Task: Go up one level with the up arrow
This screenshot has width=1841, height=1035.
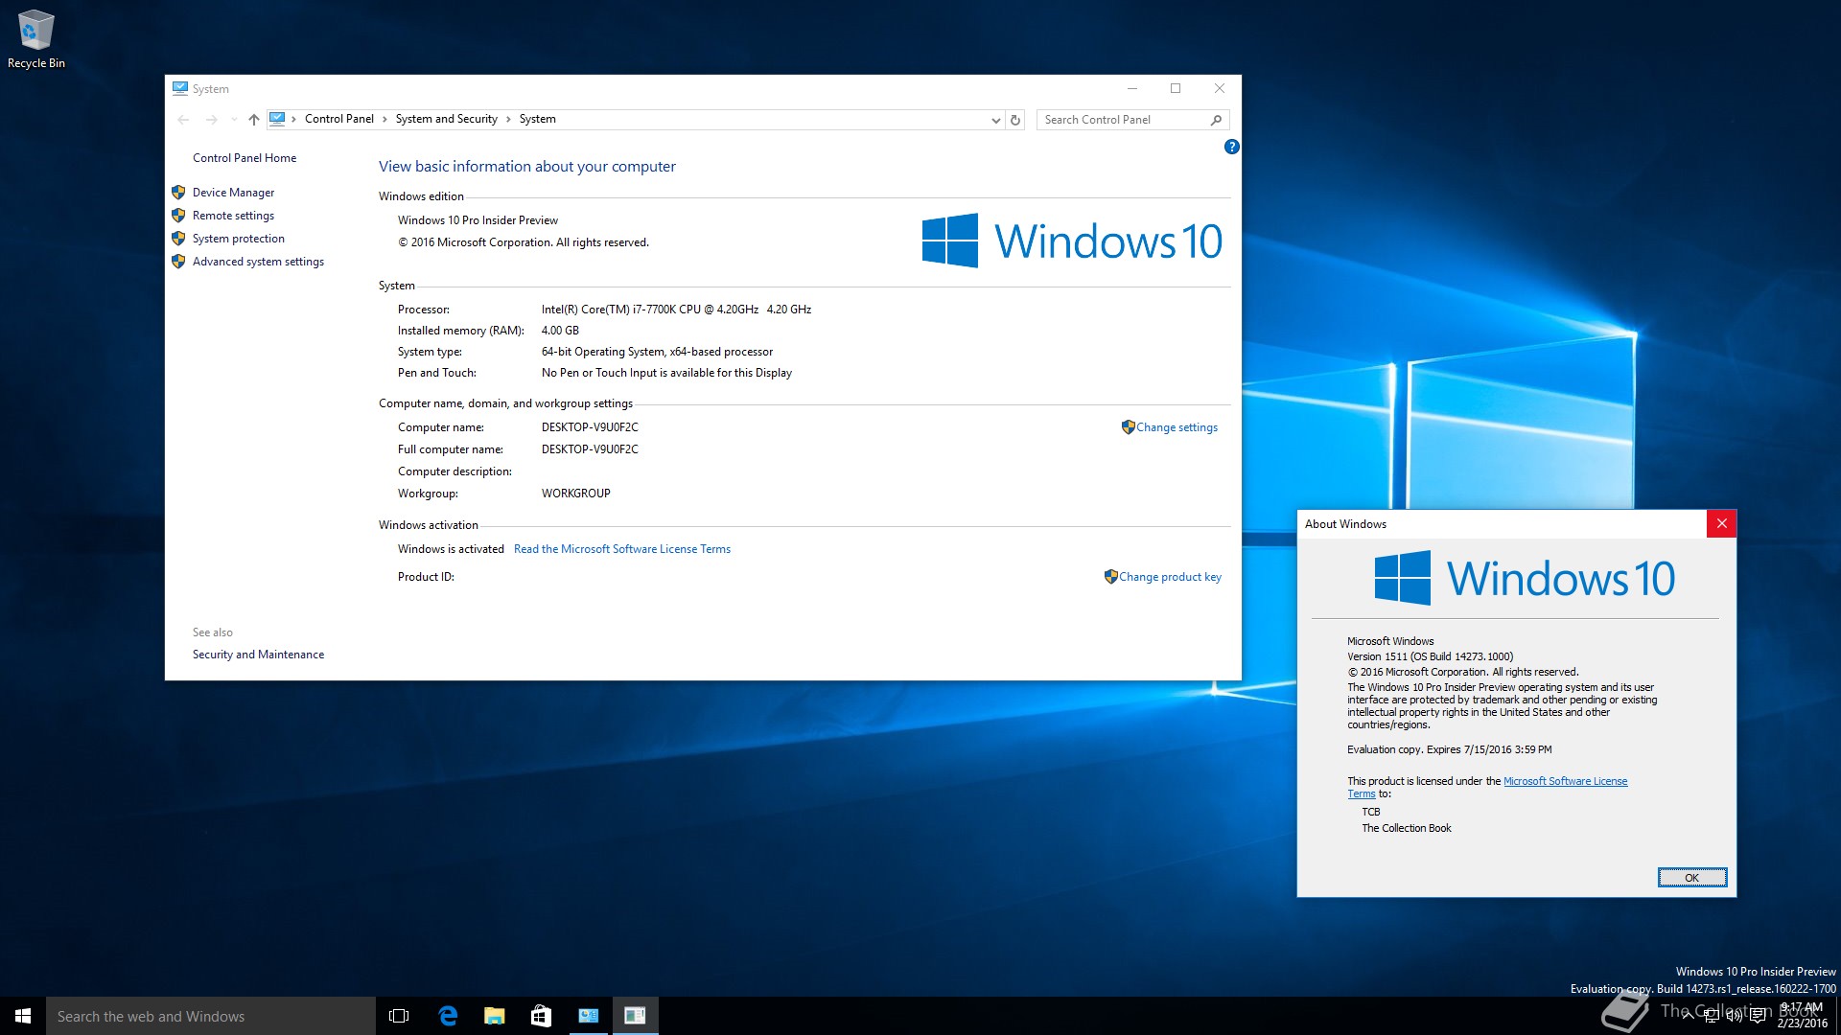Action: point(253,120)
